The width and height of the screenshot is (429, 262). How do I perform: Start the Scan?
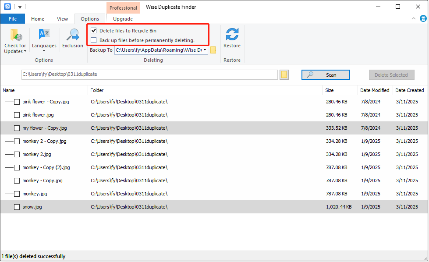(326, 74)
